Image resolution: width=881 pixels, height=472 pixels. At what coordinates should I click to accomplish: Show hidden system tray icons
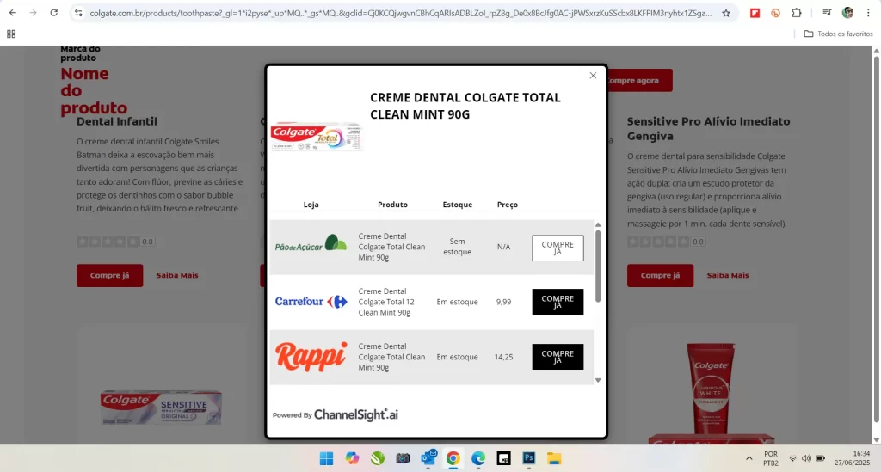[x=749, y=458]
